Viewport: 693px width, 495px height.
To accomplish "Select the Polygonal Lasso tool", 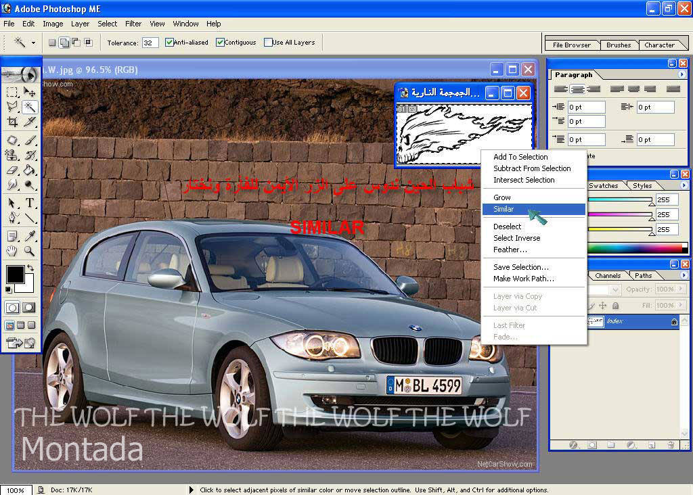I will point(12,106).
